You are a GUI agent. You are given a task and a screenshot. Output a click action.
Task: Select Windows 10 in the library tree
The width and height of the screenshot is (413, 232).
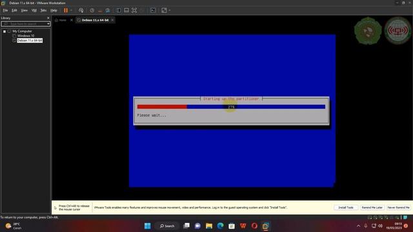tap(26, 36)
